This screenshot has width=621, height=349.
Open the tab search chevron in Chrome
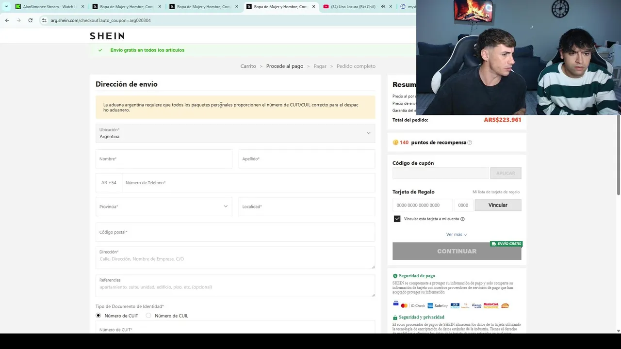(x=6, y=7)
